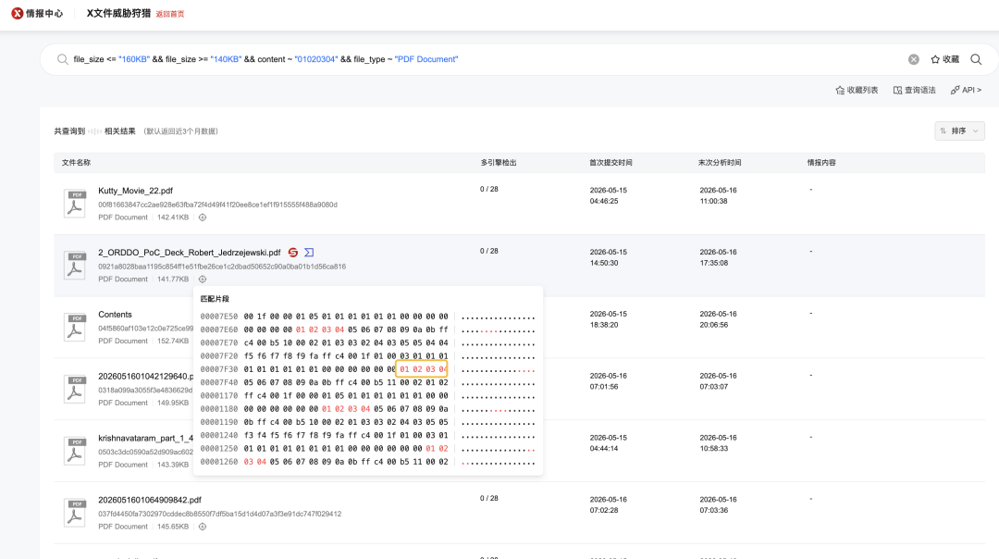This screenshot has width=999, height=559.
Task: Open the 查询语法 query syntax help
Action: coord(914,90)
